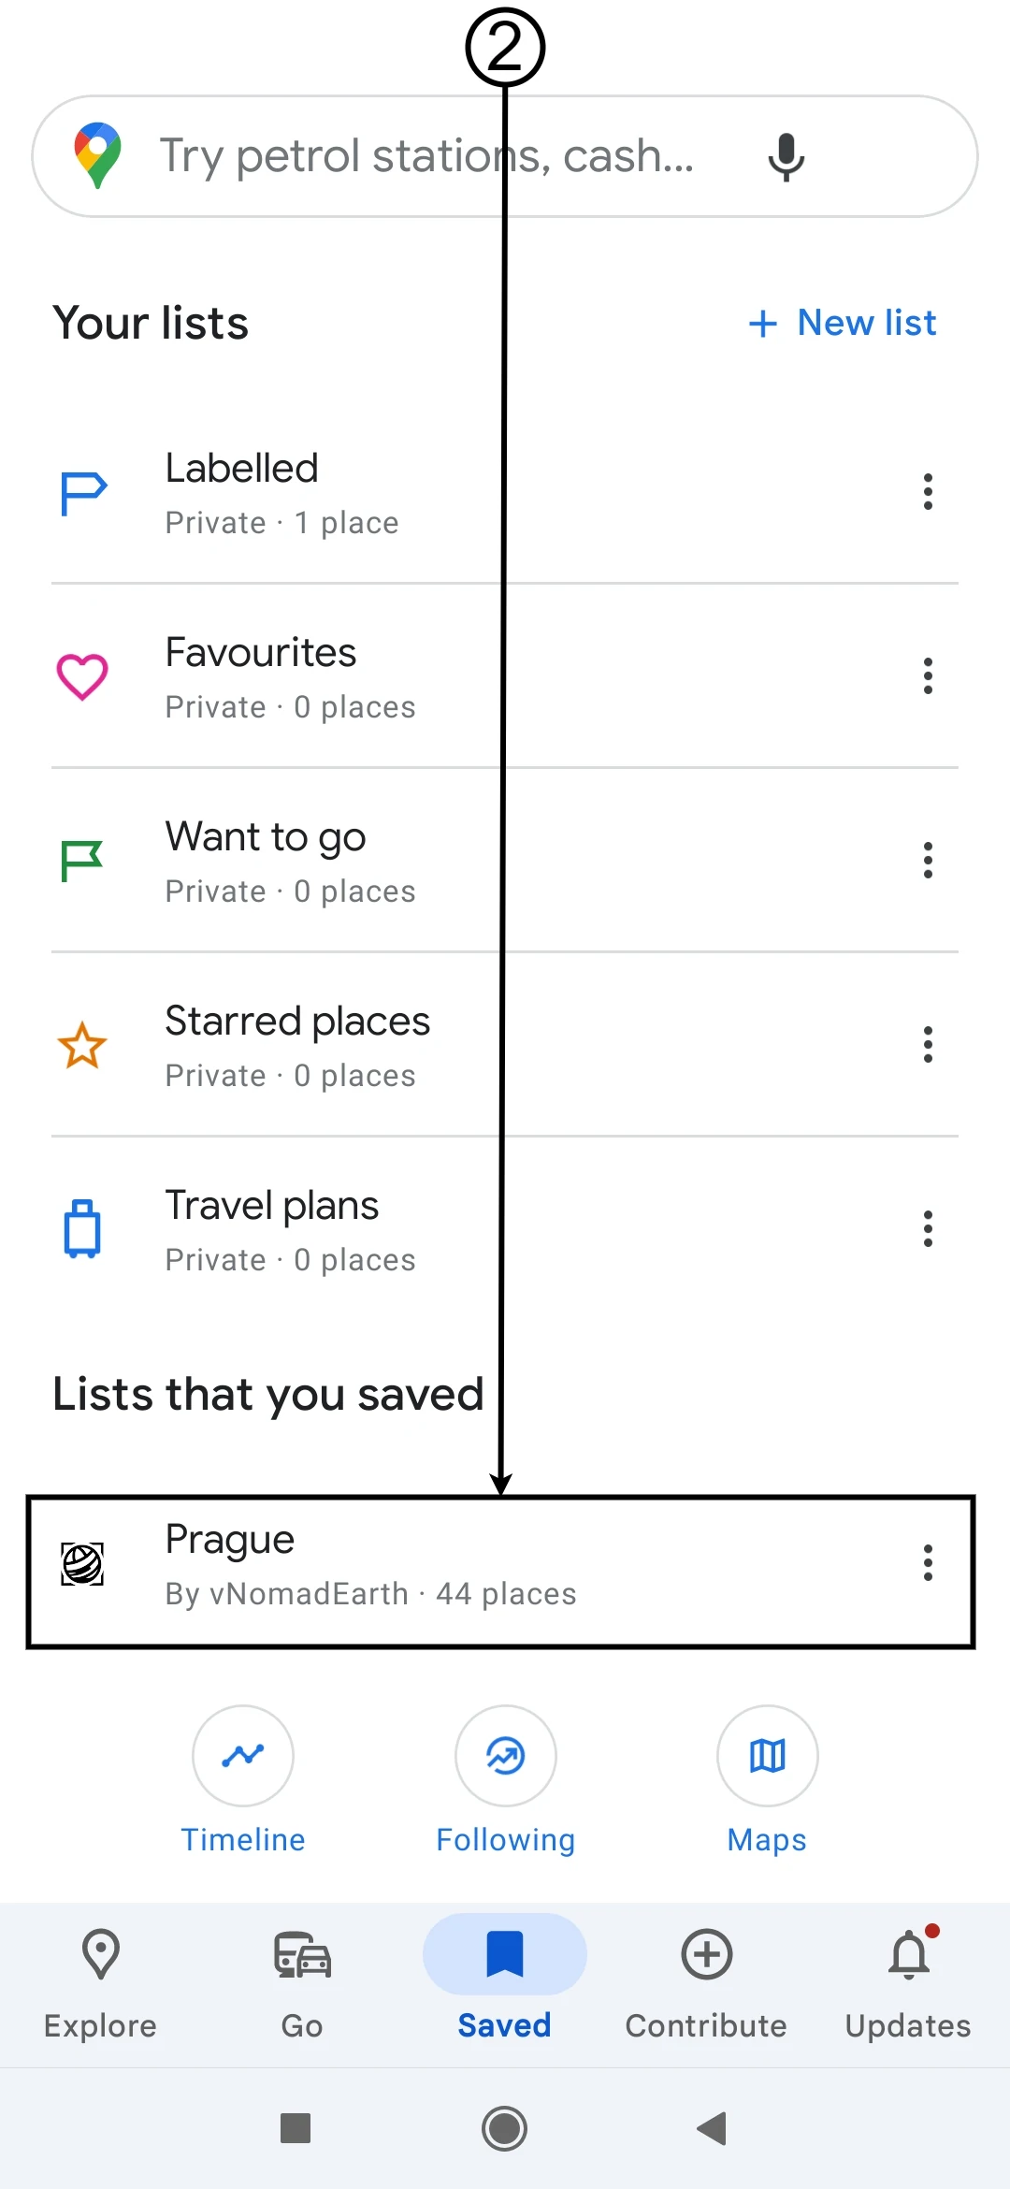Open three-dot menu for Travel plans

928,1229
